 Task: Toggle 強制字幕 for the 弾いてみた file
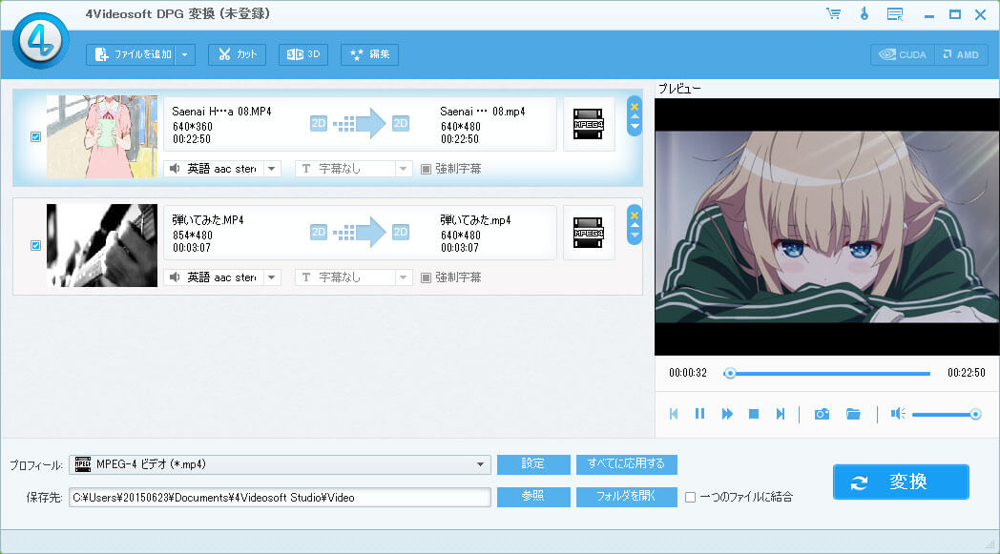[x=426, y=277]
